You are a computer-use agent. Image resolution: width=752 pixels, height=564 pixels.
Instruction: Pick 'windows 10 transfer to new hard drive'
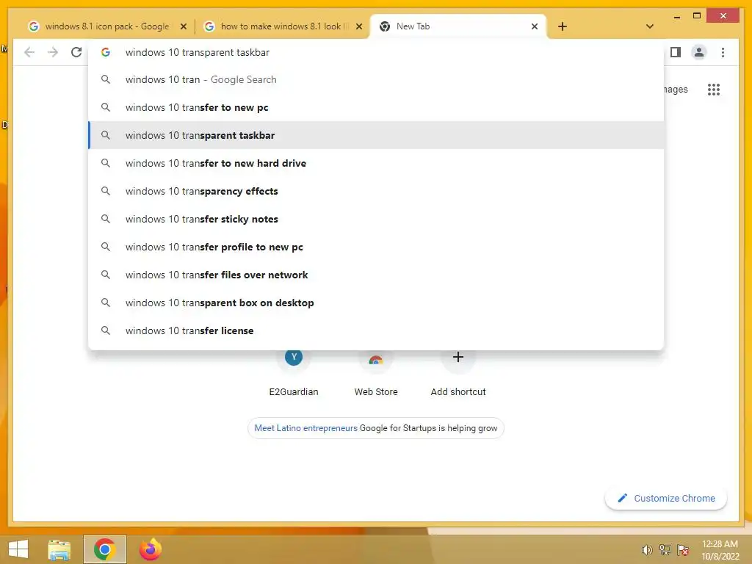(x=376, y=163)
